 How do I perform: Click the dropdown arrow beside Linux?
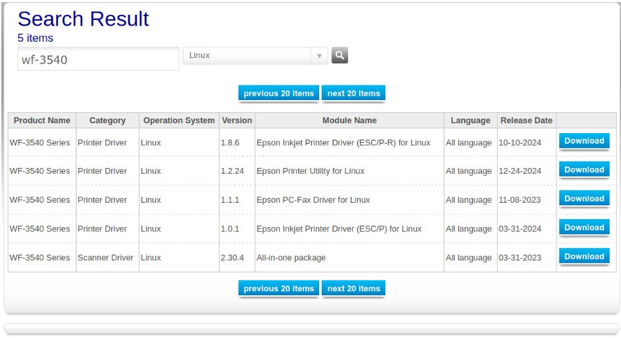319,56
